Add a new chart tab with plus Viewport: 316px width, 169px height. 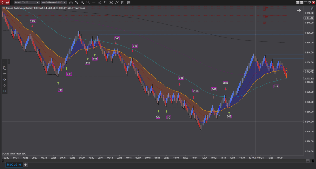pos(25,165)
